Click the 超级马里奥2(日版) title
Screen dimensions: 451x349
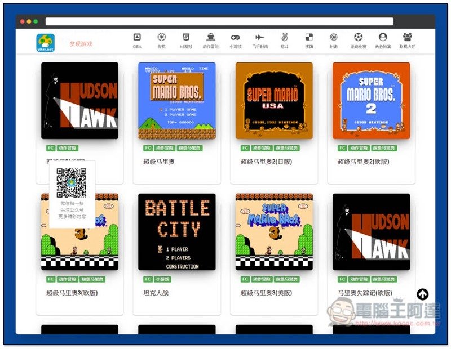point(266,162)
